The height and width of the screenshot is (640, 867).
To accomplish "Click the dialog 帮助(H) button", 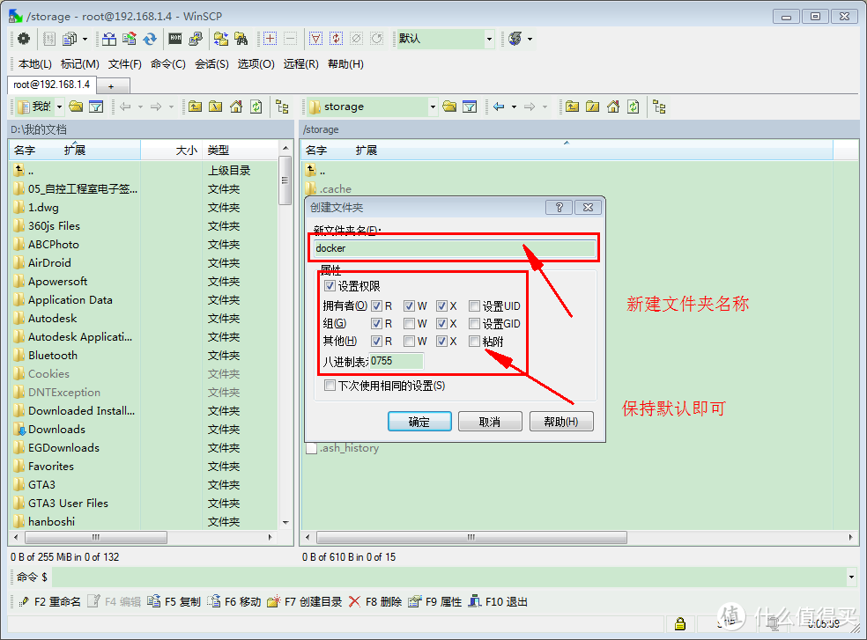I will point(561,422).
